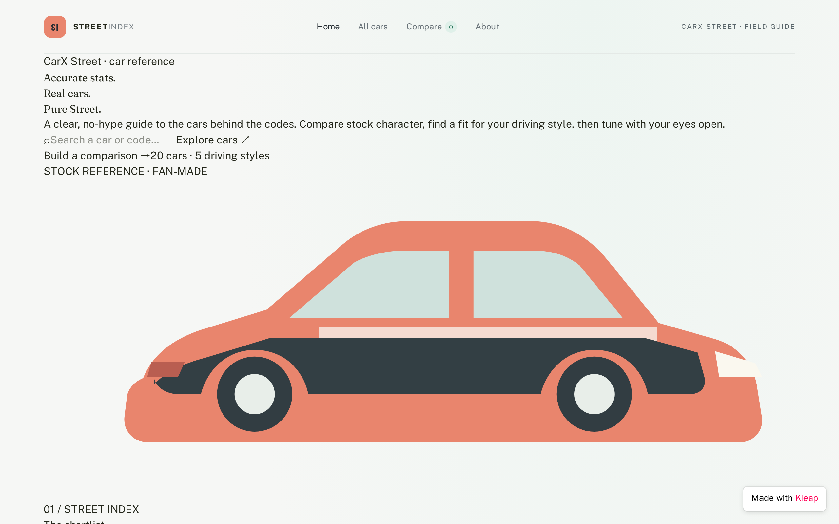
Task: Click the car's white headlight
Action: pyautogui.click(x=737, y=365)
